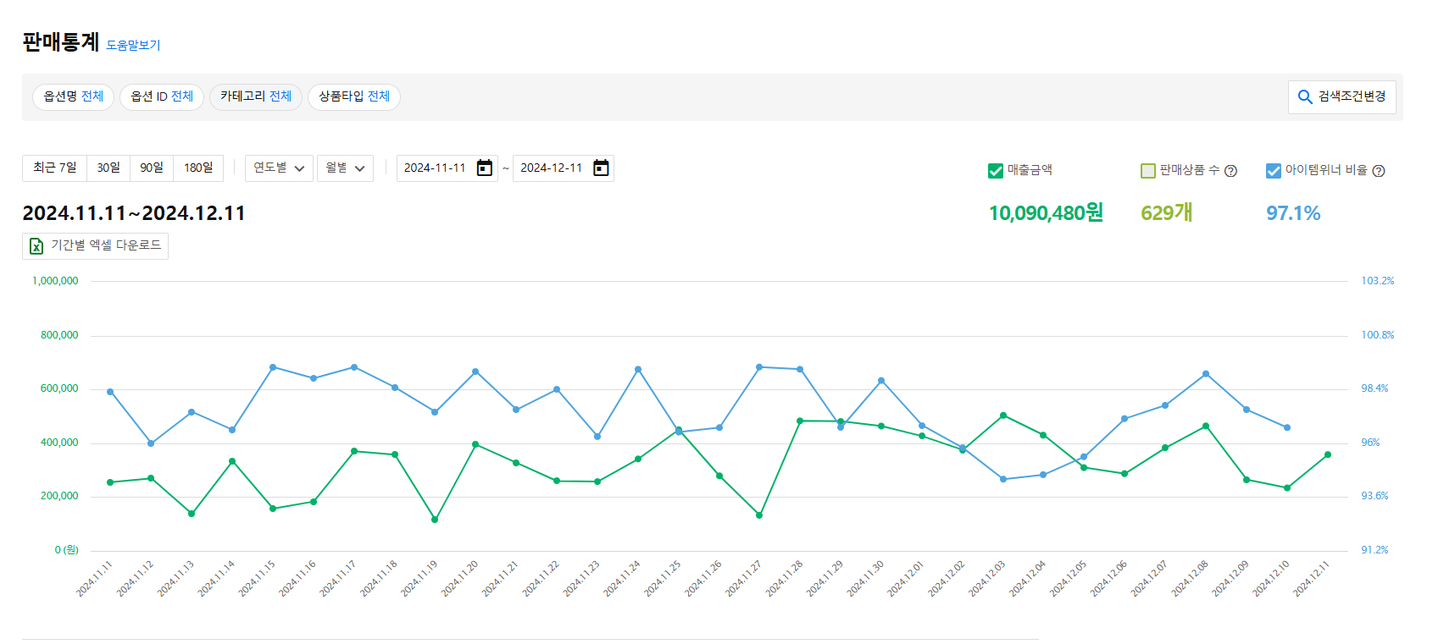The height and width of the screenshot is (644, 1455).
Task: Disable the 아이템위너 비율 checkbox
Action: 1273,171
